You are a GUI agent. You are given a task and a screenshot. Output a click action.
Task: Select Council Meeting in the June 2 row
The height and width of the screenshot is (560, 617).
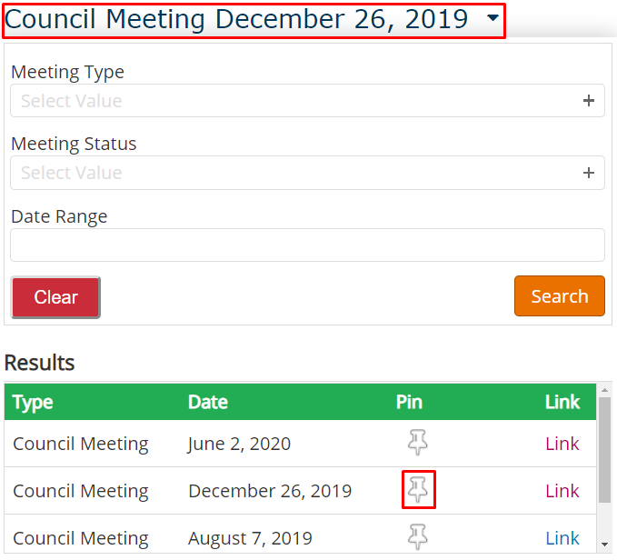click(81, 445)
